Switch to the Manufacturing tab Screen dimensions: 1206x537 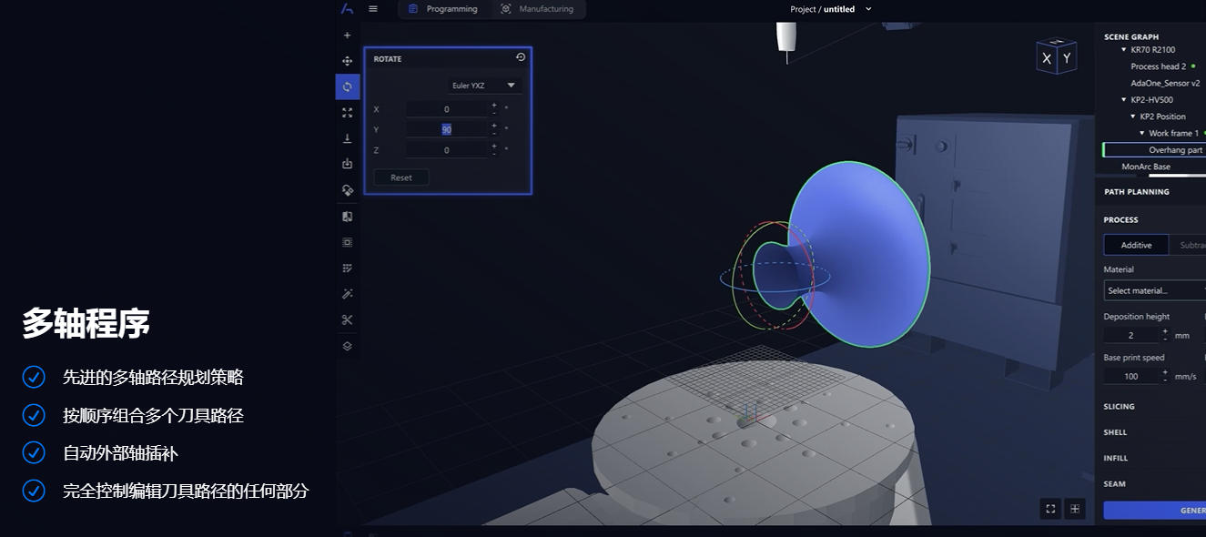coord(537,8)
